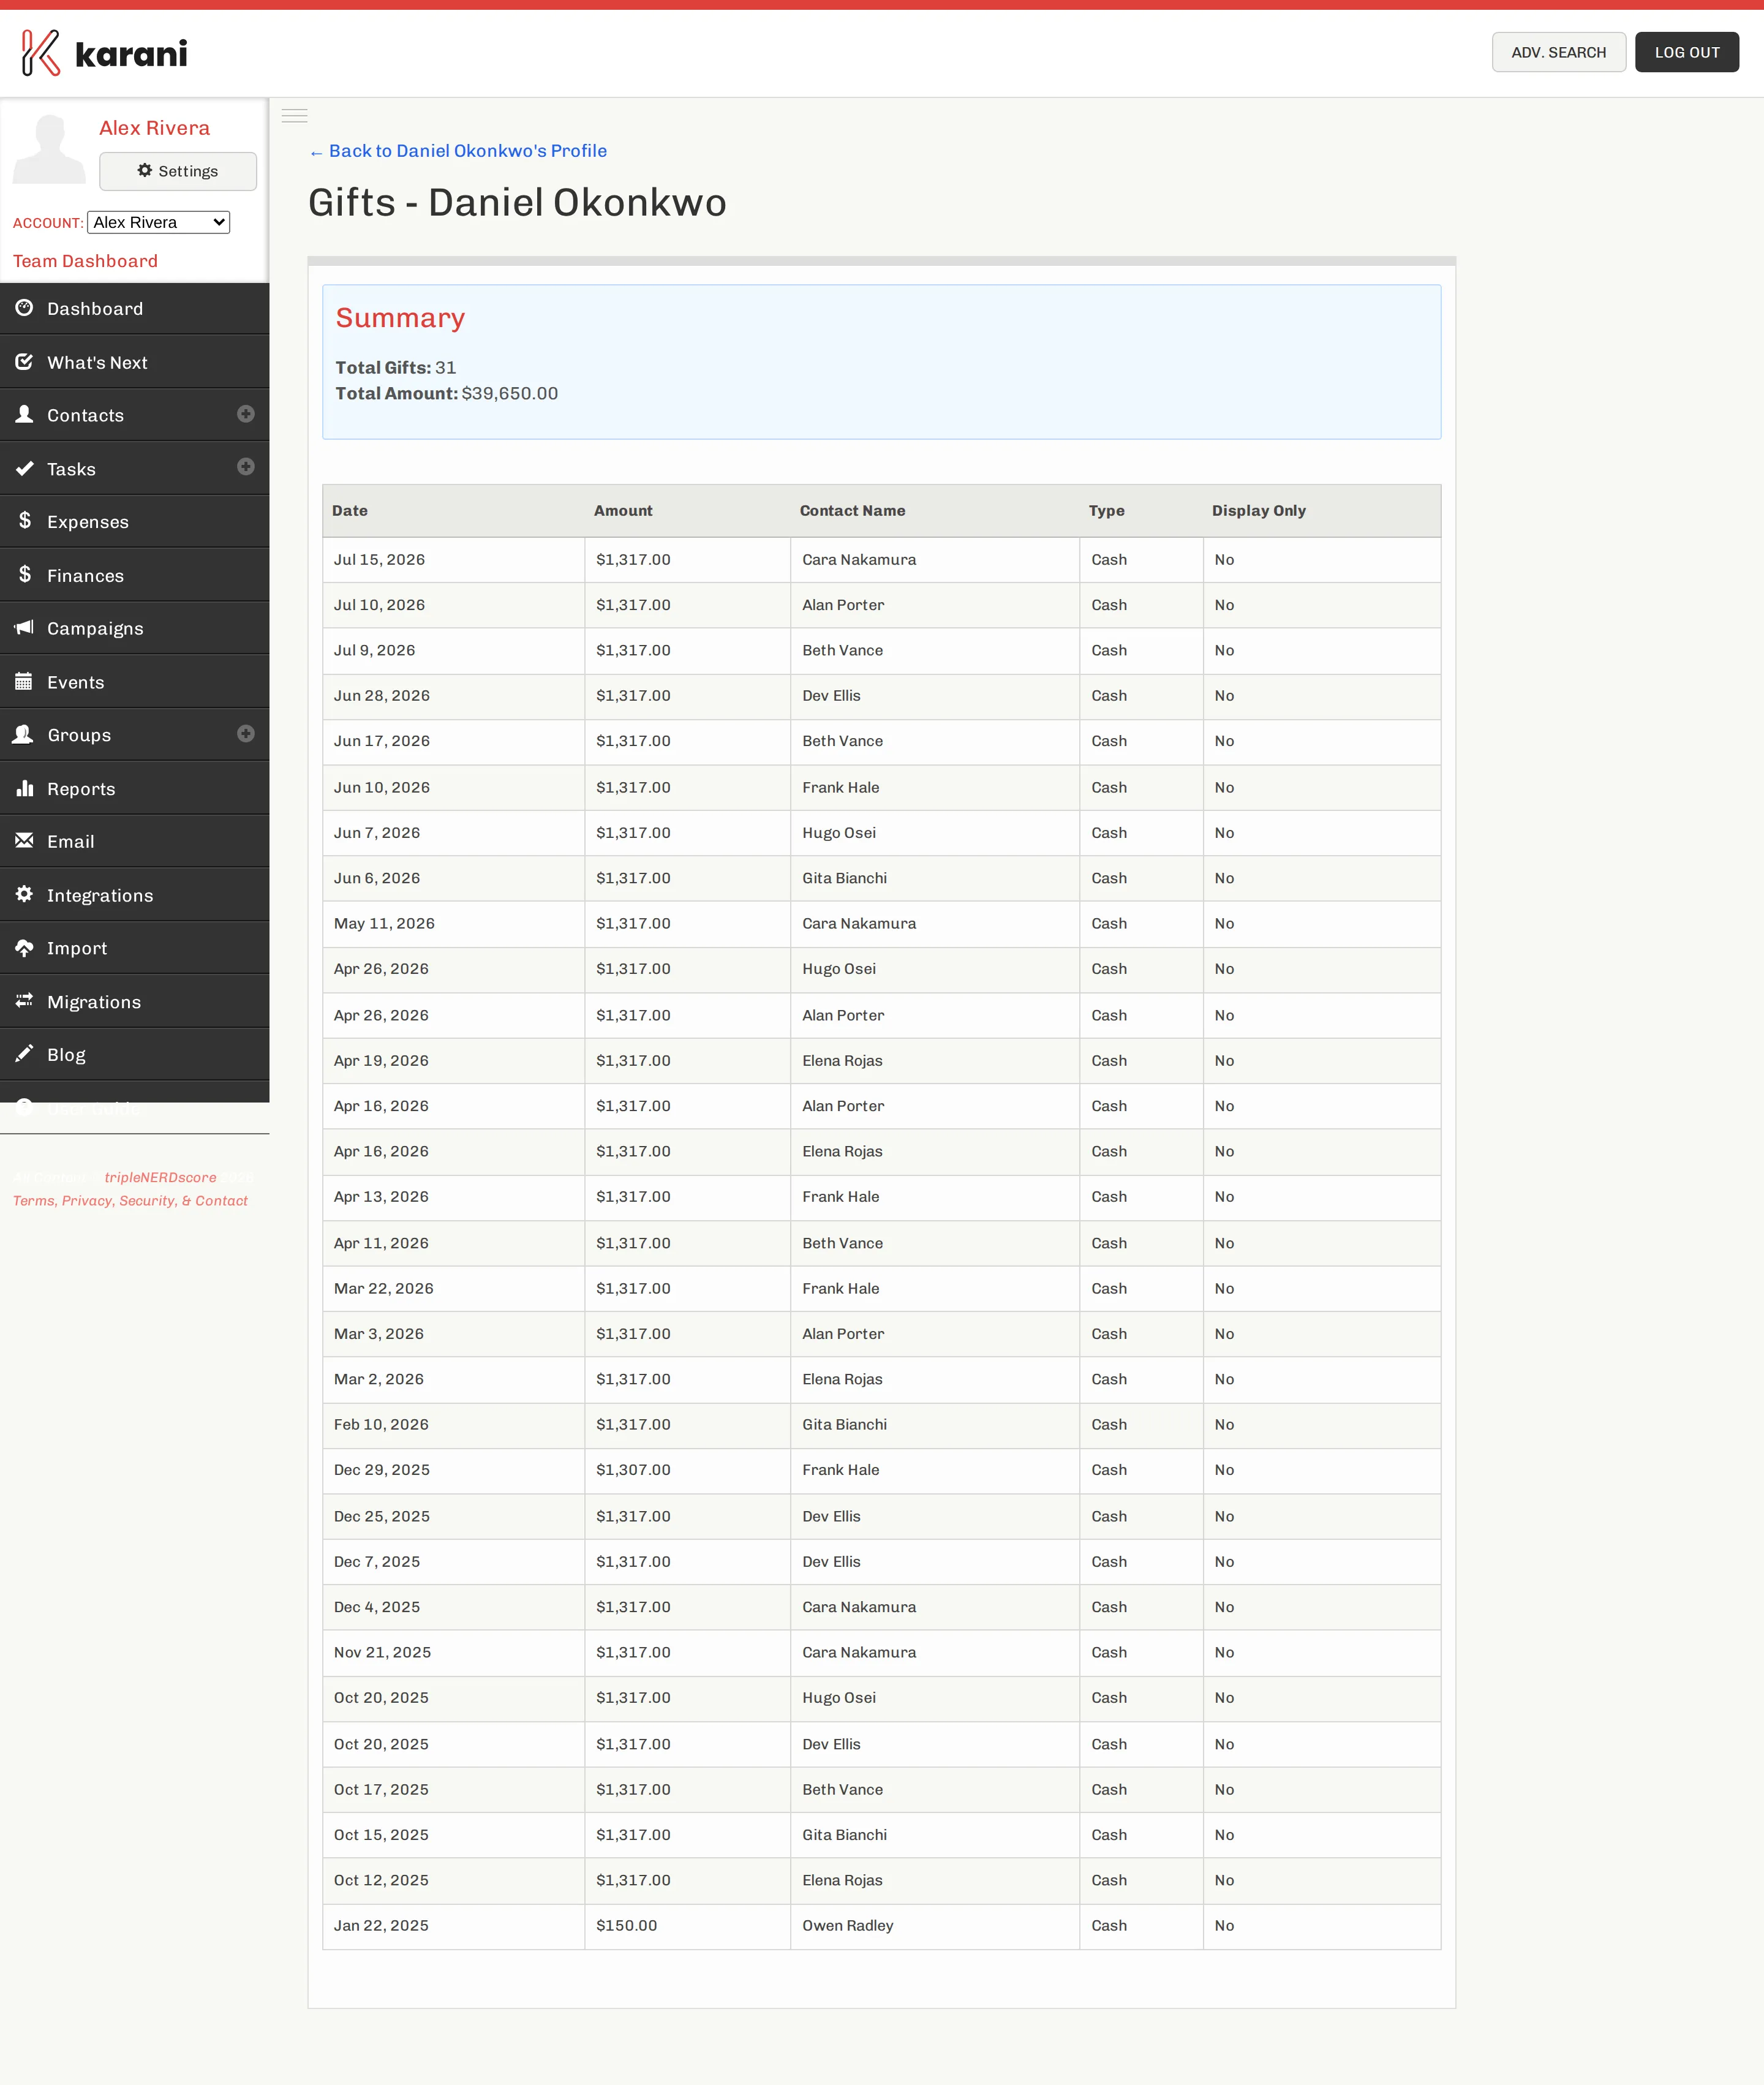Screen dimensions: 1764x2085
Task: Click Beth Vance in Jul 9, 2026 row
Action: (x=842, y=650)
